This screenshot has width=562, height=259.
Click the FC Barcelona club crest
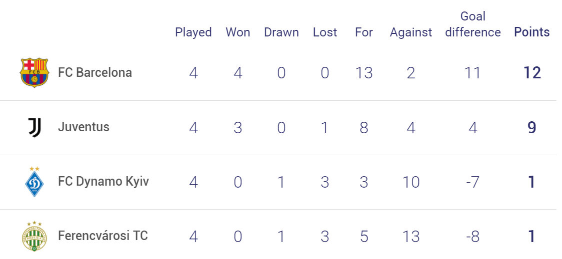click(x=34, y=73)
